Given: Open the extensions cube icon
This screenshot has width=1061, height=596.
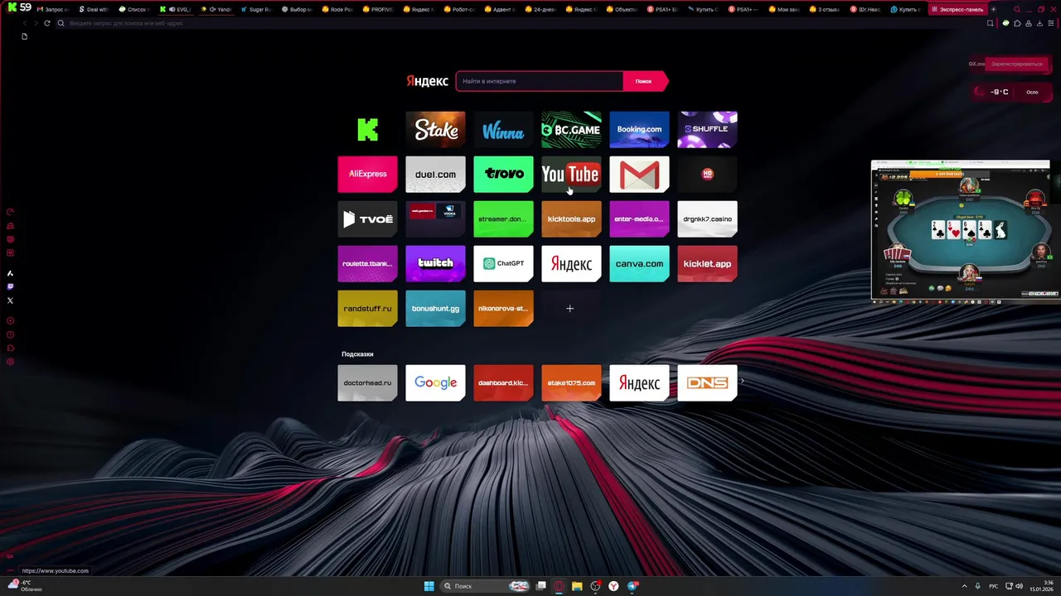Looking at the screenshot, I should (1017, 23).
